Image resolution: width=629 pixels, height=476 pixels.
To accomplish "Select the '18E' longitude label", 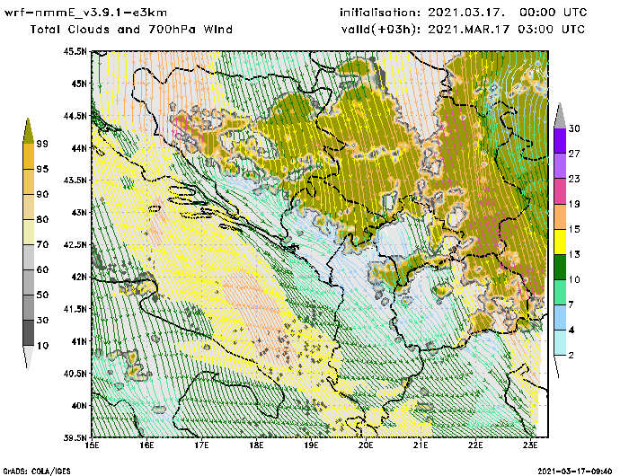I will pyautogui.click(x=256, y=445).
